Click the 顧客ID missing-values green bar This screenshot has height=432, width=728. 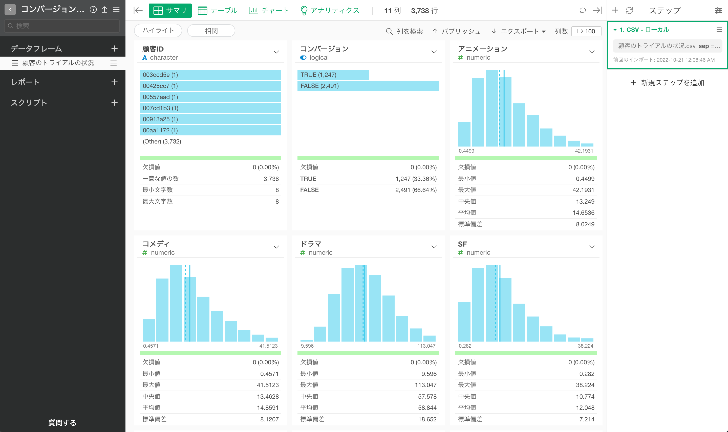point(210,158)
